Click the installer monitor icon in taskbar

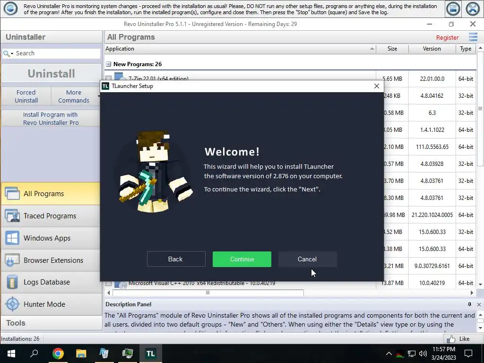pos(127,354)
